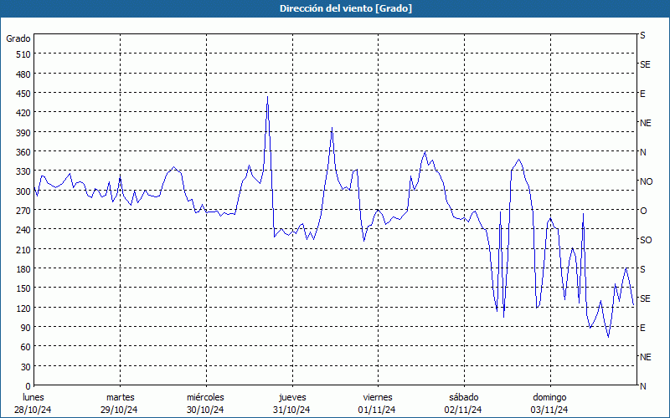Select the 240 y-axis tick label
The height and width of the screenshot is (418, 670).
23,230
